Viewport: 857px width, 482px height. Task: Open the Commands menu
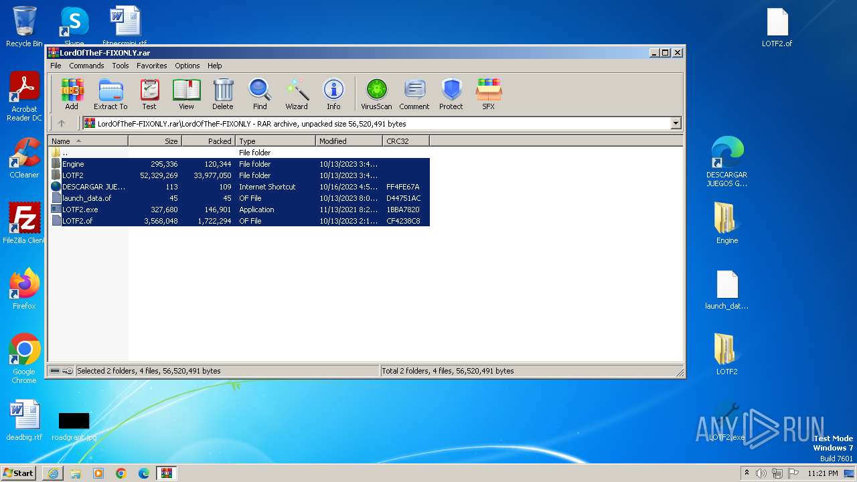click(86, 66)
